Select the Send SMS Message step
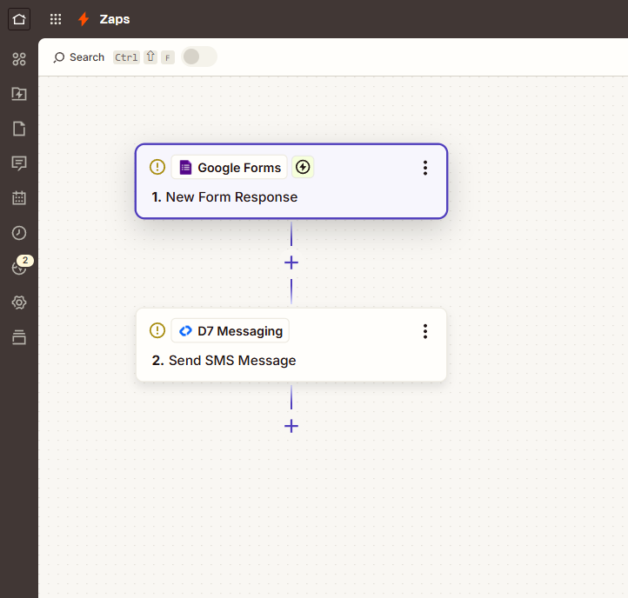This screenshot has height=598, width=628. [x=291, y=344]
